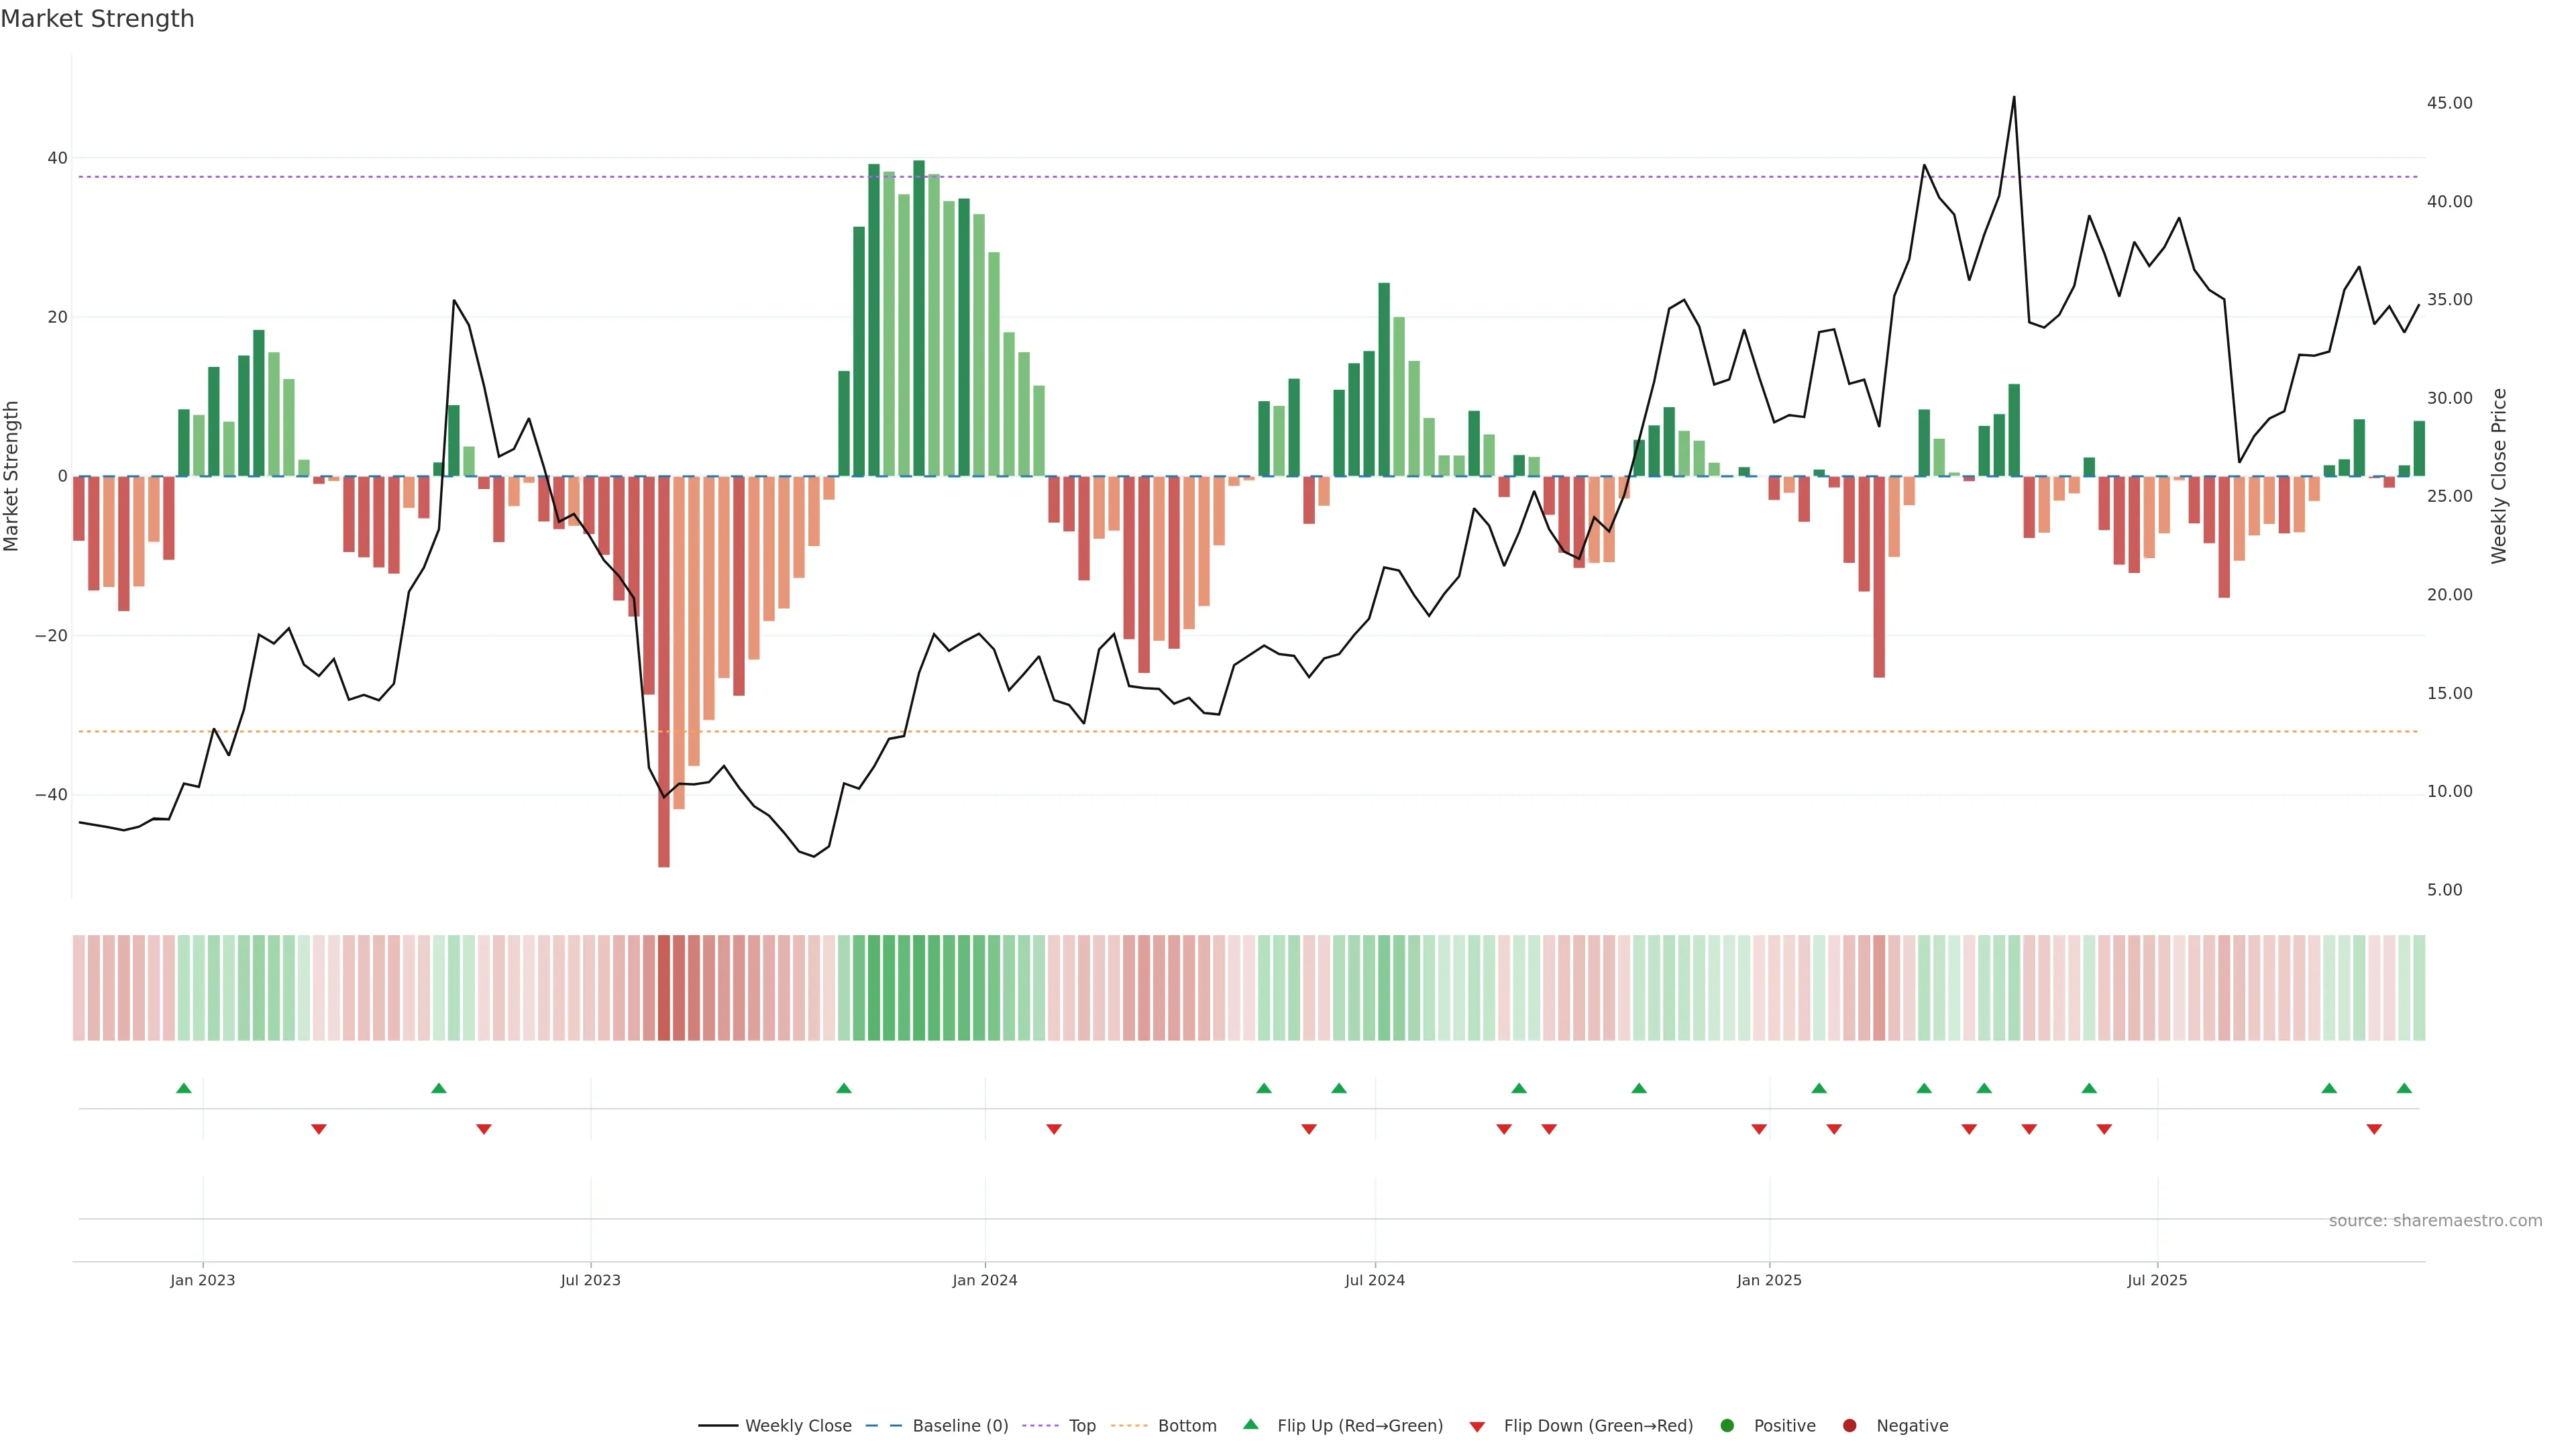
Task: Click the Jul 2025 x-axis label
Action: [x=2157, y=1280]
